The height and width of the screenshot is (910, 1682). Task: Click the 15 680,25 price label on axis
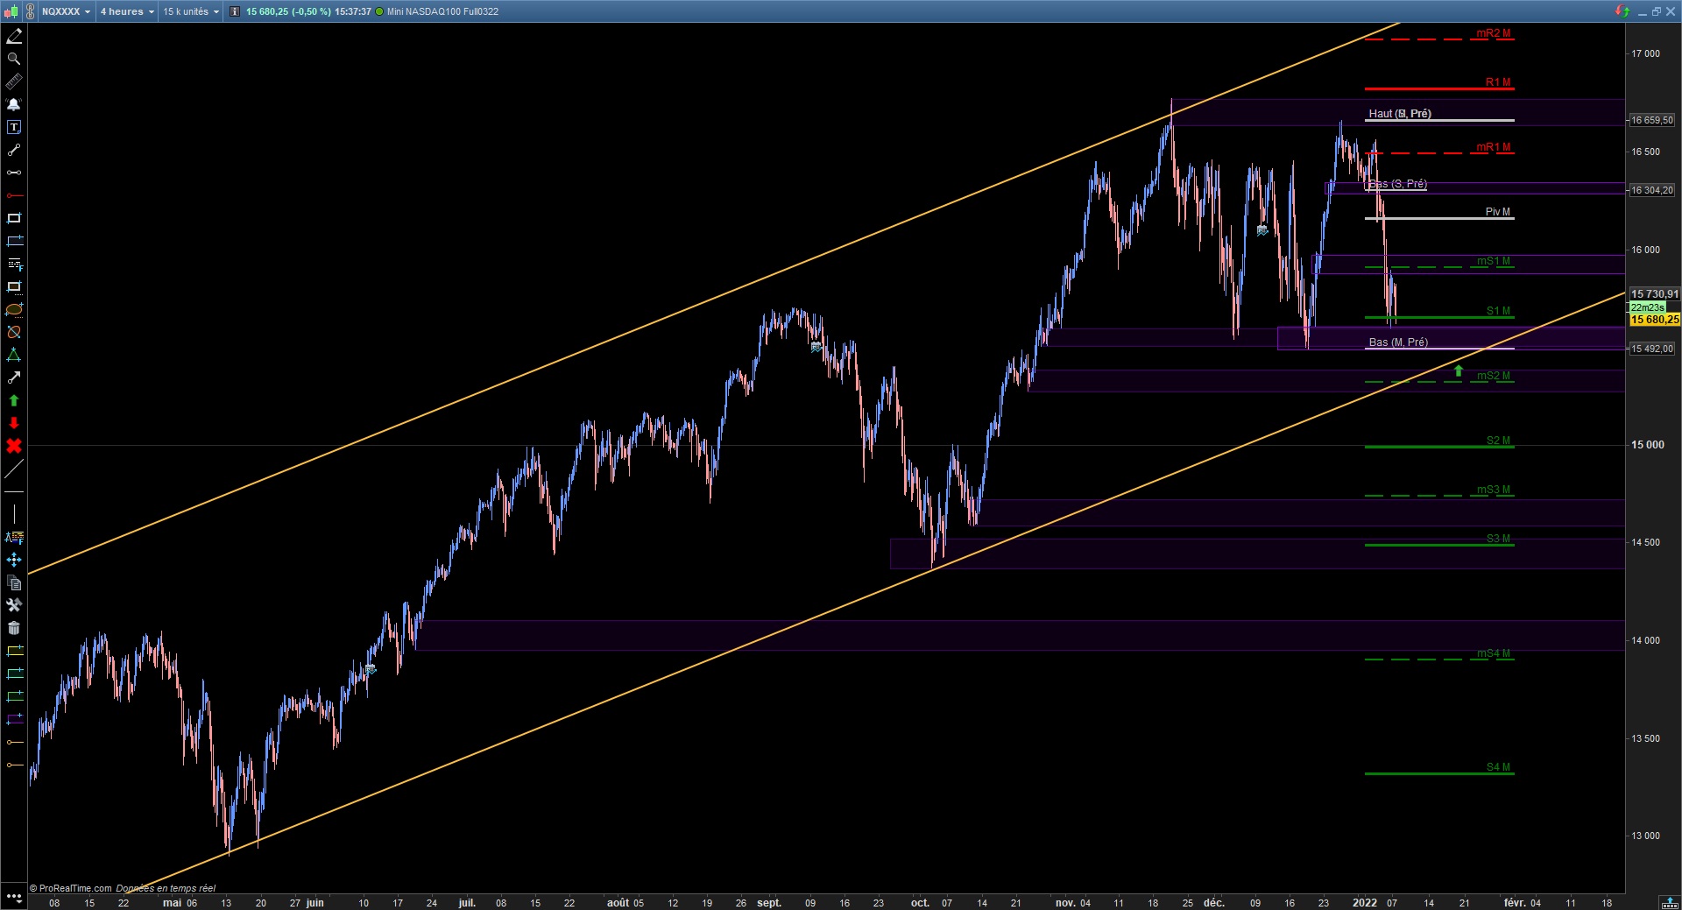click(x=1654, y=320)
